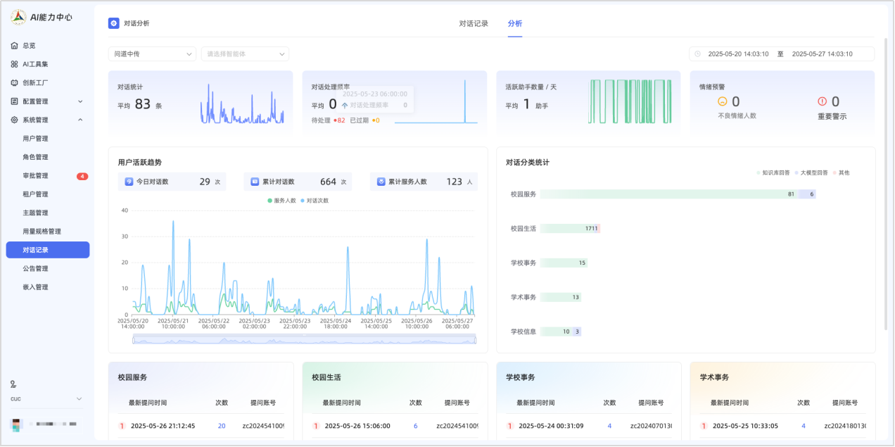Click the 总览 home icon in sidebar
Screen dimensions: 895x447
pyautogui.click(x=14, y=46)
